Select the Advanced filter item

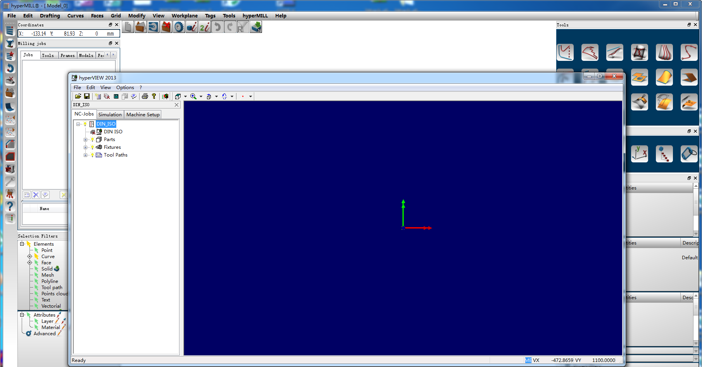pyautogui.click(x=45, y=334)
